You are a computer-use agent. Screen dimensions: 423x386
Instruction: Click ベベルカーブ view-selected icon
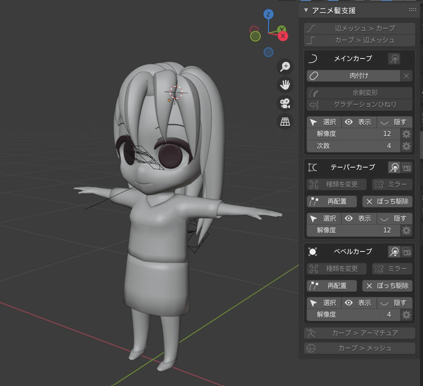coord(394,251)
